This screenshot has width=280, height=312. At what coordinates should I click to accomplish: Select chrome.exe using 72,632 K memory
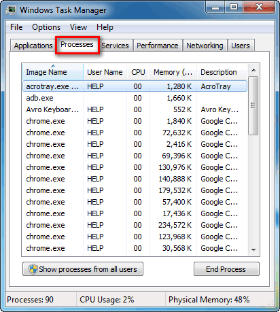(135, 133)
